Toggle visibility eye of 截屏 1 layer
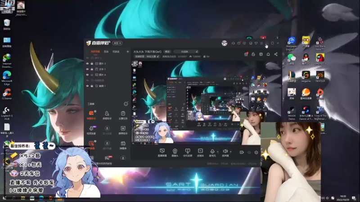Viewport: 360px width, 202px height. pyautogui.click(x=87, y=86)
